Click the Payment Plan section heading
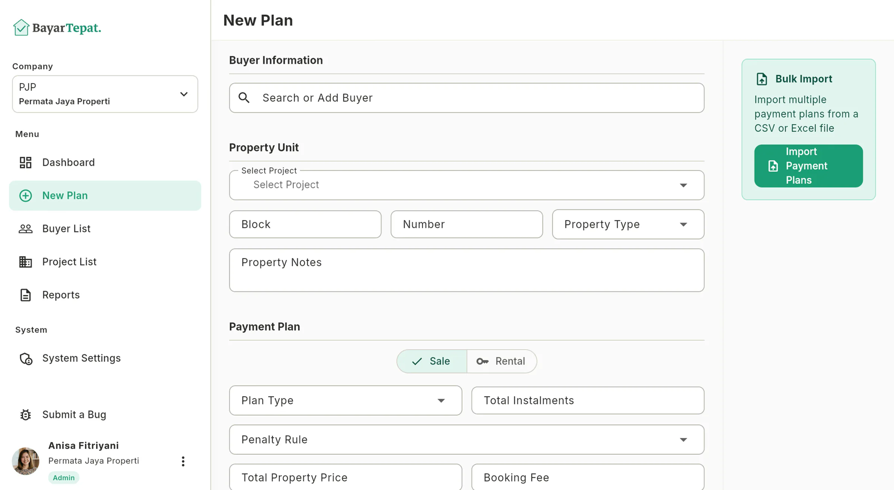 (x=264, y=327)
